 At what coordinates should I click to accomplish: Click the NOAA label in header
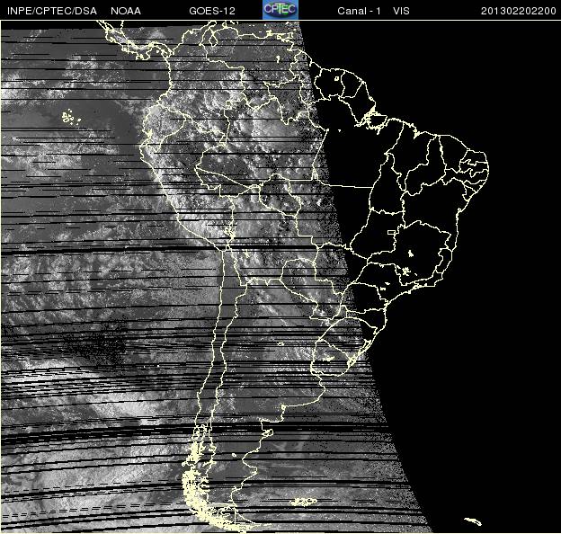[x=126, y=11]
